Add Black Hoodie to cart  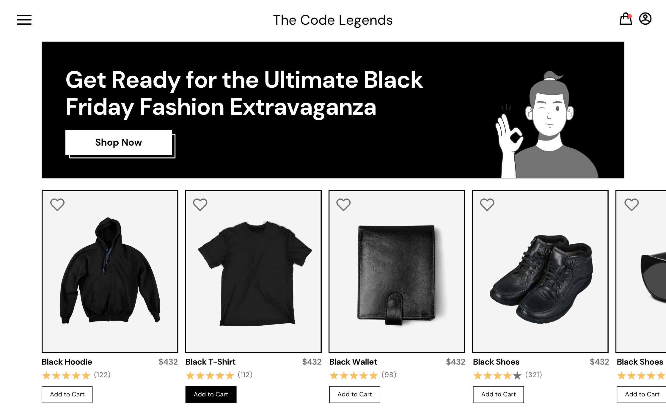[67, 394]
